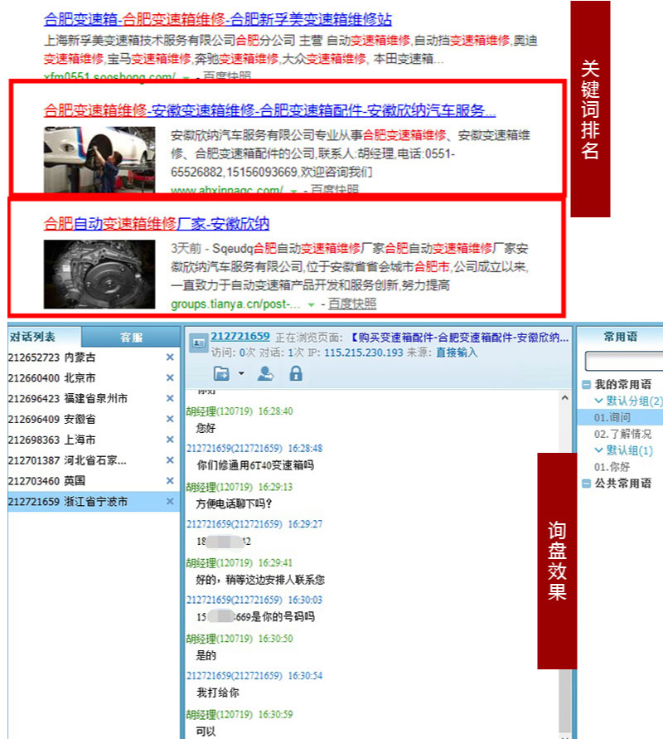Switch to the 客服 tab
Image resolution: width=663 pixels, height=739 pixels.
(x=131, y=338)
